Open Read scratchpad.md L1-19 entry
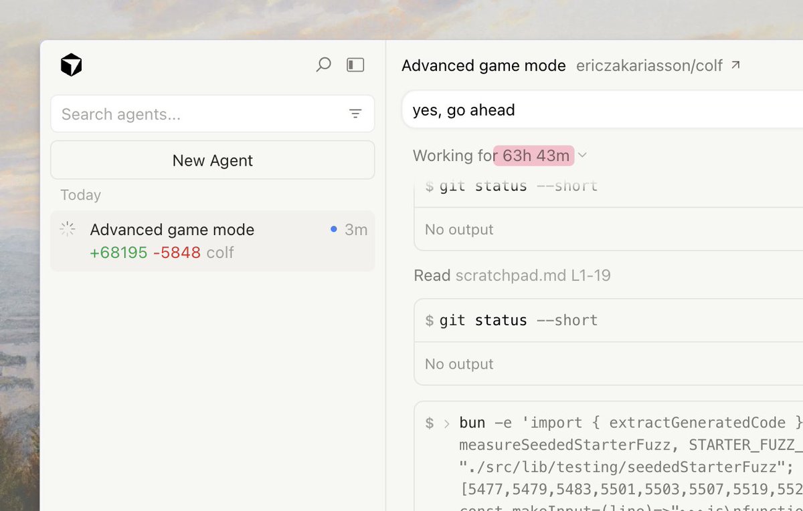The height and width of the screenshot is (511, 803). point(512,275)
